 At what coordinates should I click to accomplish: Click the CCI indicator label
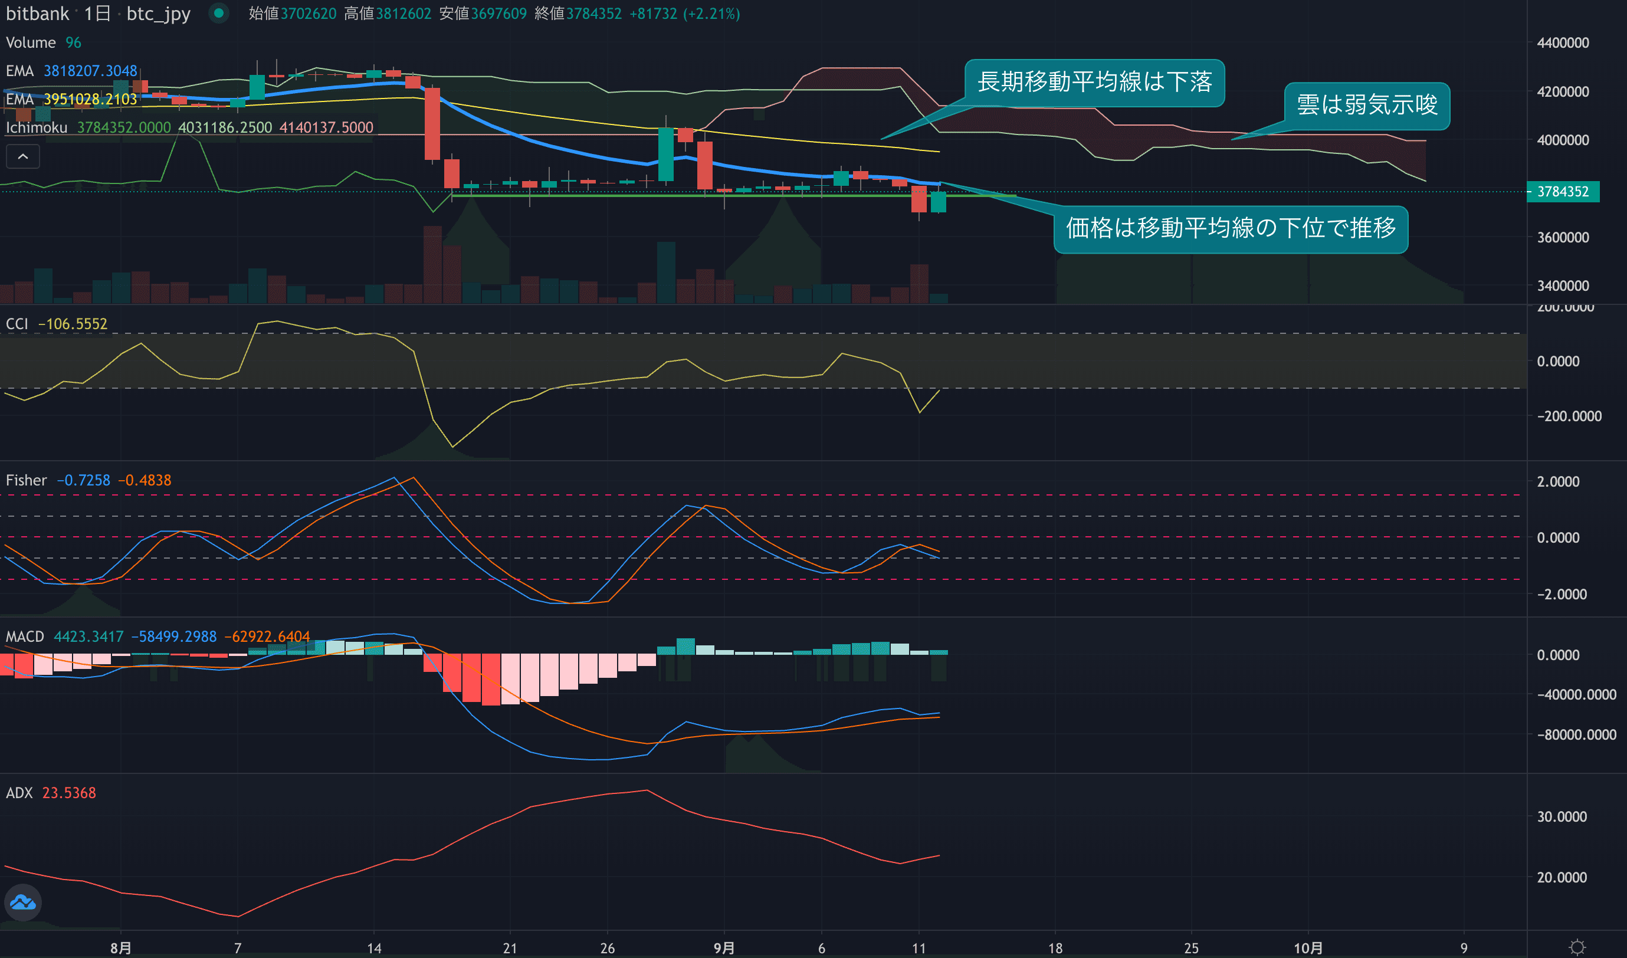click(17, 324)
